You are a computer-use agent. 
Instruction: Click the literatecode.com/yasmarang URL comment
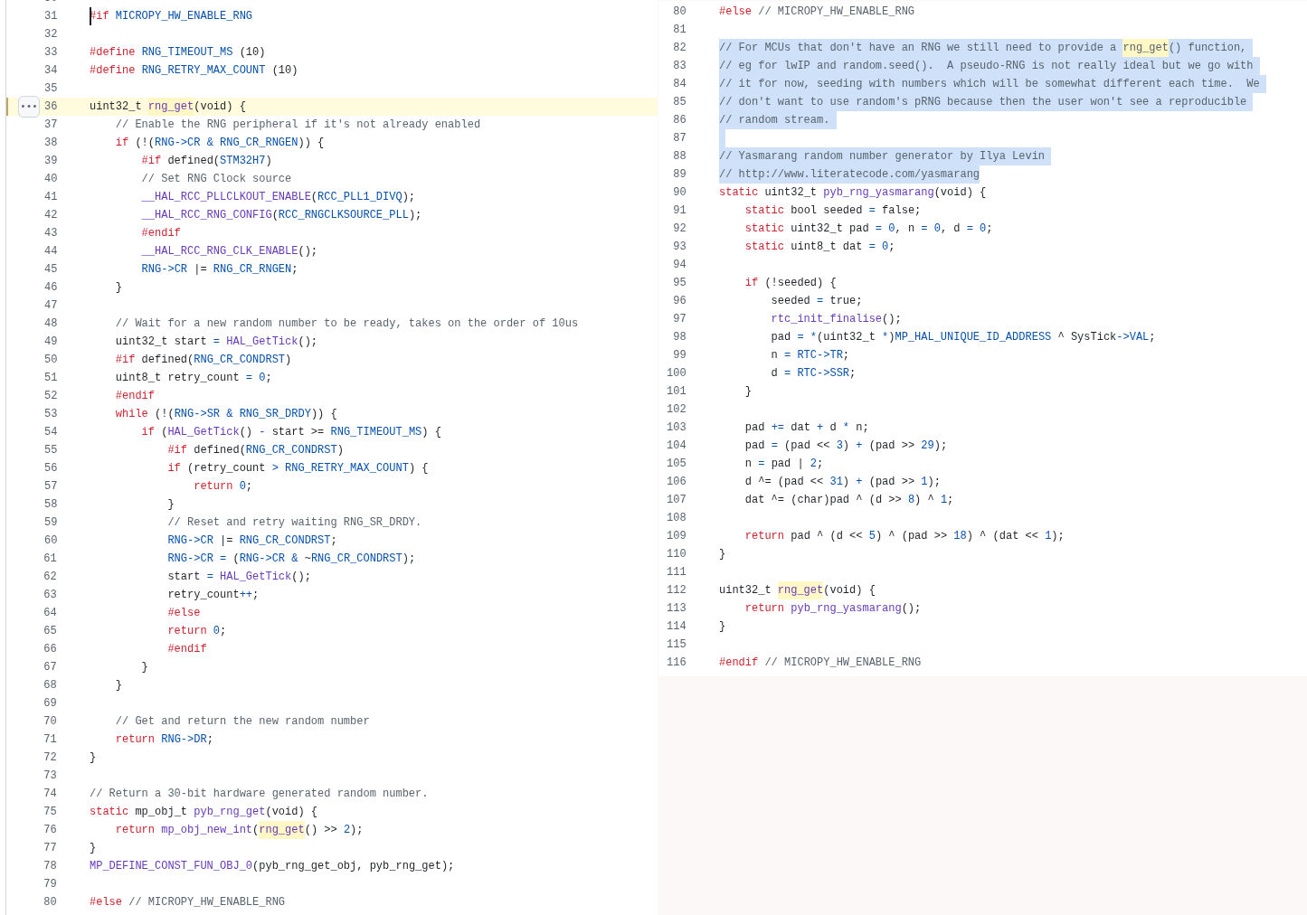(849, 174)
